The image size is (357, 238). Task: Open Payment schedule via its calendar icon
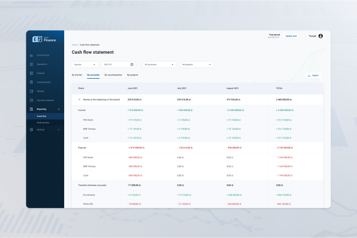coord(31,100)
